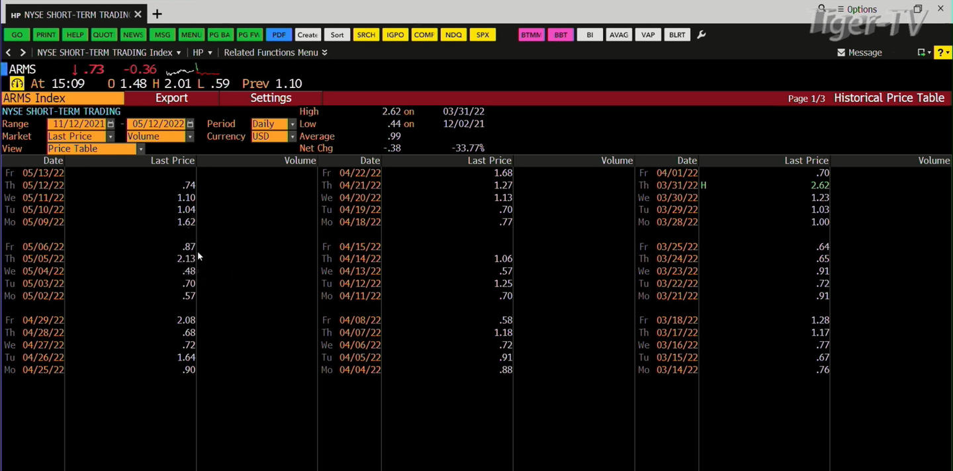The height and width of the screenshot is (471, 953).
Task: Launch the VAP shortcut
Action: 648,34
